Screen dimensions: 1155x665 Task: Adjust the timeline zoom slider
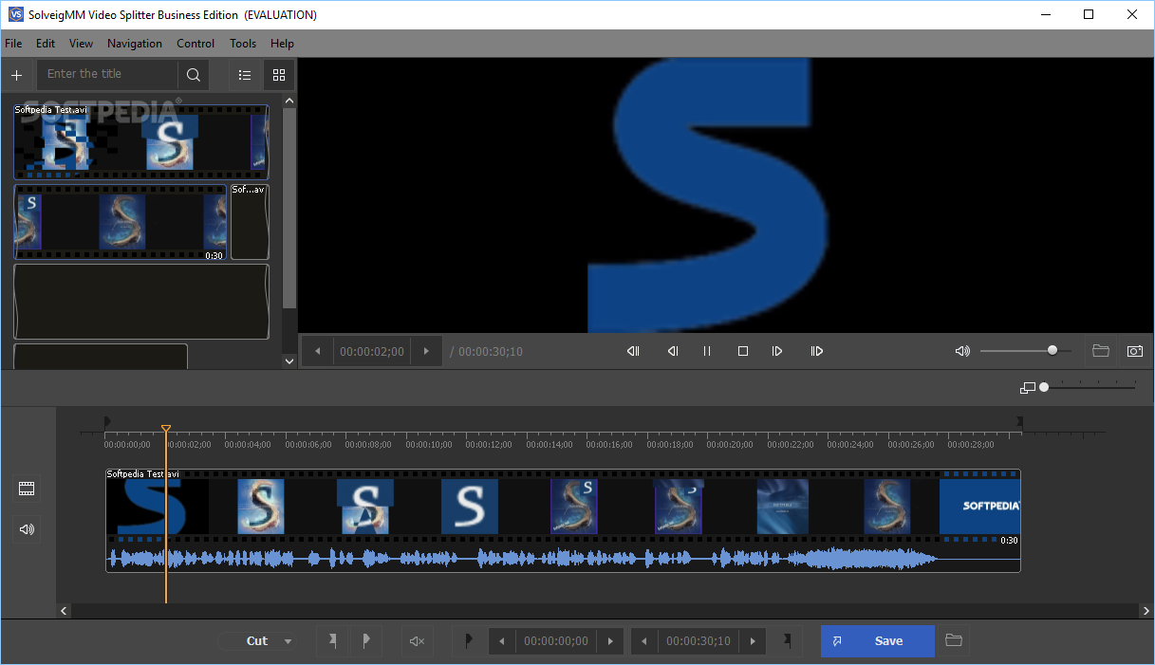1088,387
